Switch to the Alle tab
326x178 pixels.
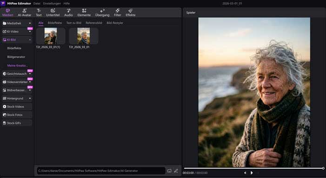tap(41, 23)
